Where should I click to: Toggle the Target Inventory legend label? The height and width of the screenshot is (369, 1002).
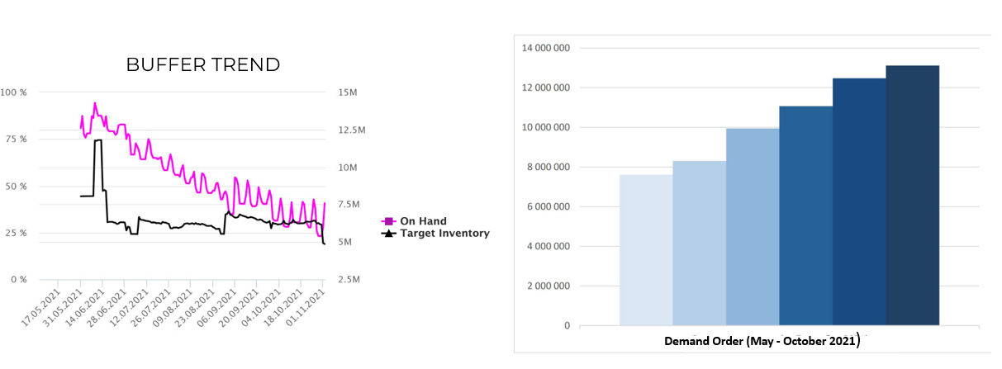tap(444, 234)
